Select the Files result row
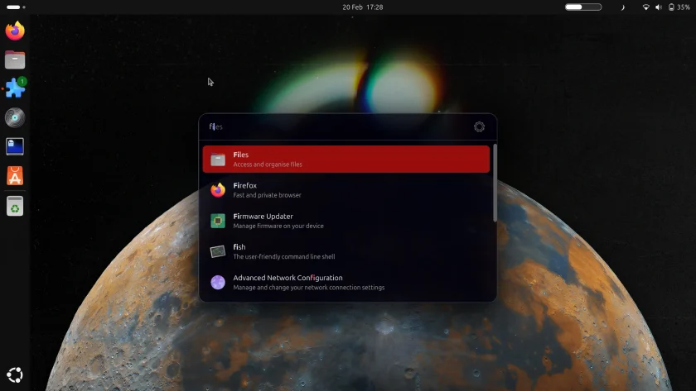This screenshot has width=696, height=391. pyautogui.click(x=346, y=159)
